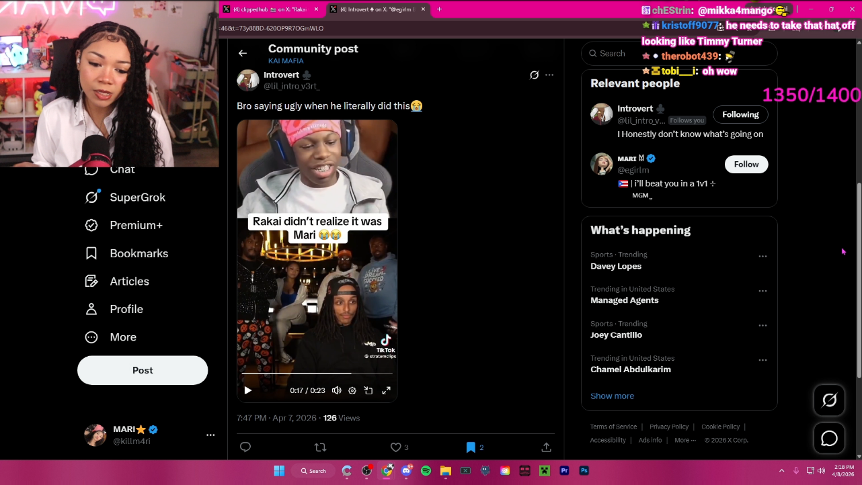Seek on the video progress bar
Image resolution: width=862 pixels, height=485 pixels.
tap(317, 373)
